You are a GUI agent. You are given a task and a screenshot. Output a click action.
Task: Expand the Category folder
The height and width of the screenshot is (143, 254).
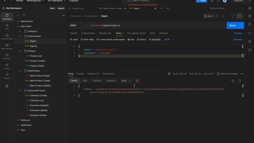(x=20, y=31)
